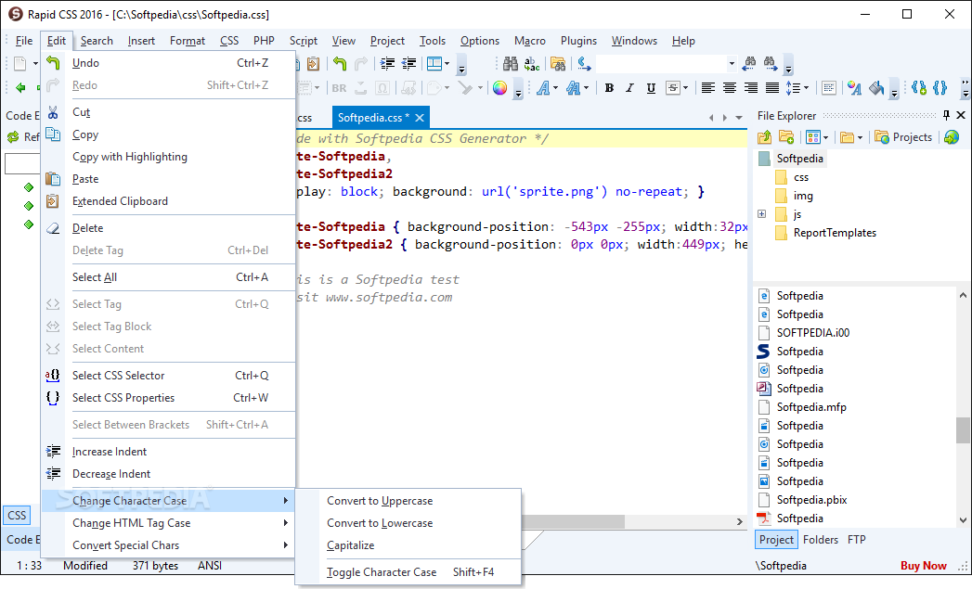This screenshot has height=589, width=972.
Task: Click the Find binoculars toolbar icon
Action: pos(511,63)
